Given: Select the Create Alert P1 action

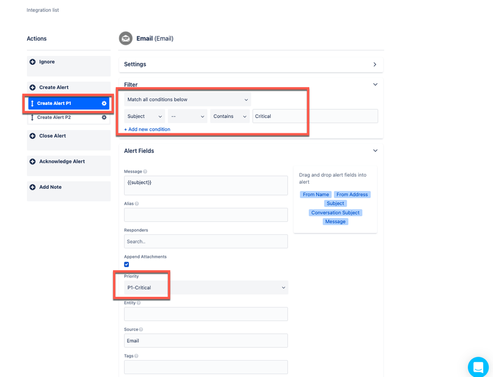Looking at the screenshot, I should pos(69,103).
